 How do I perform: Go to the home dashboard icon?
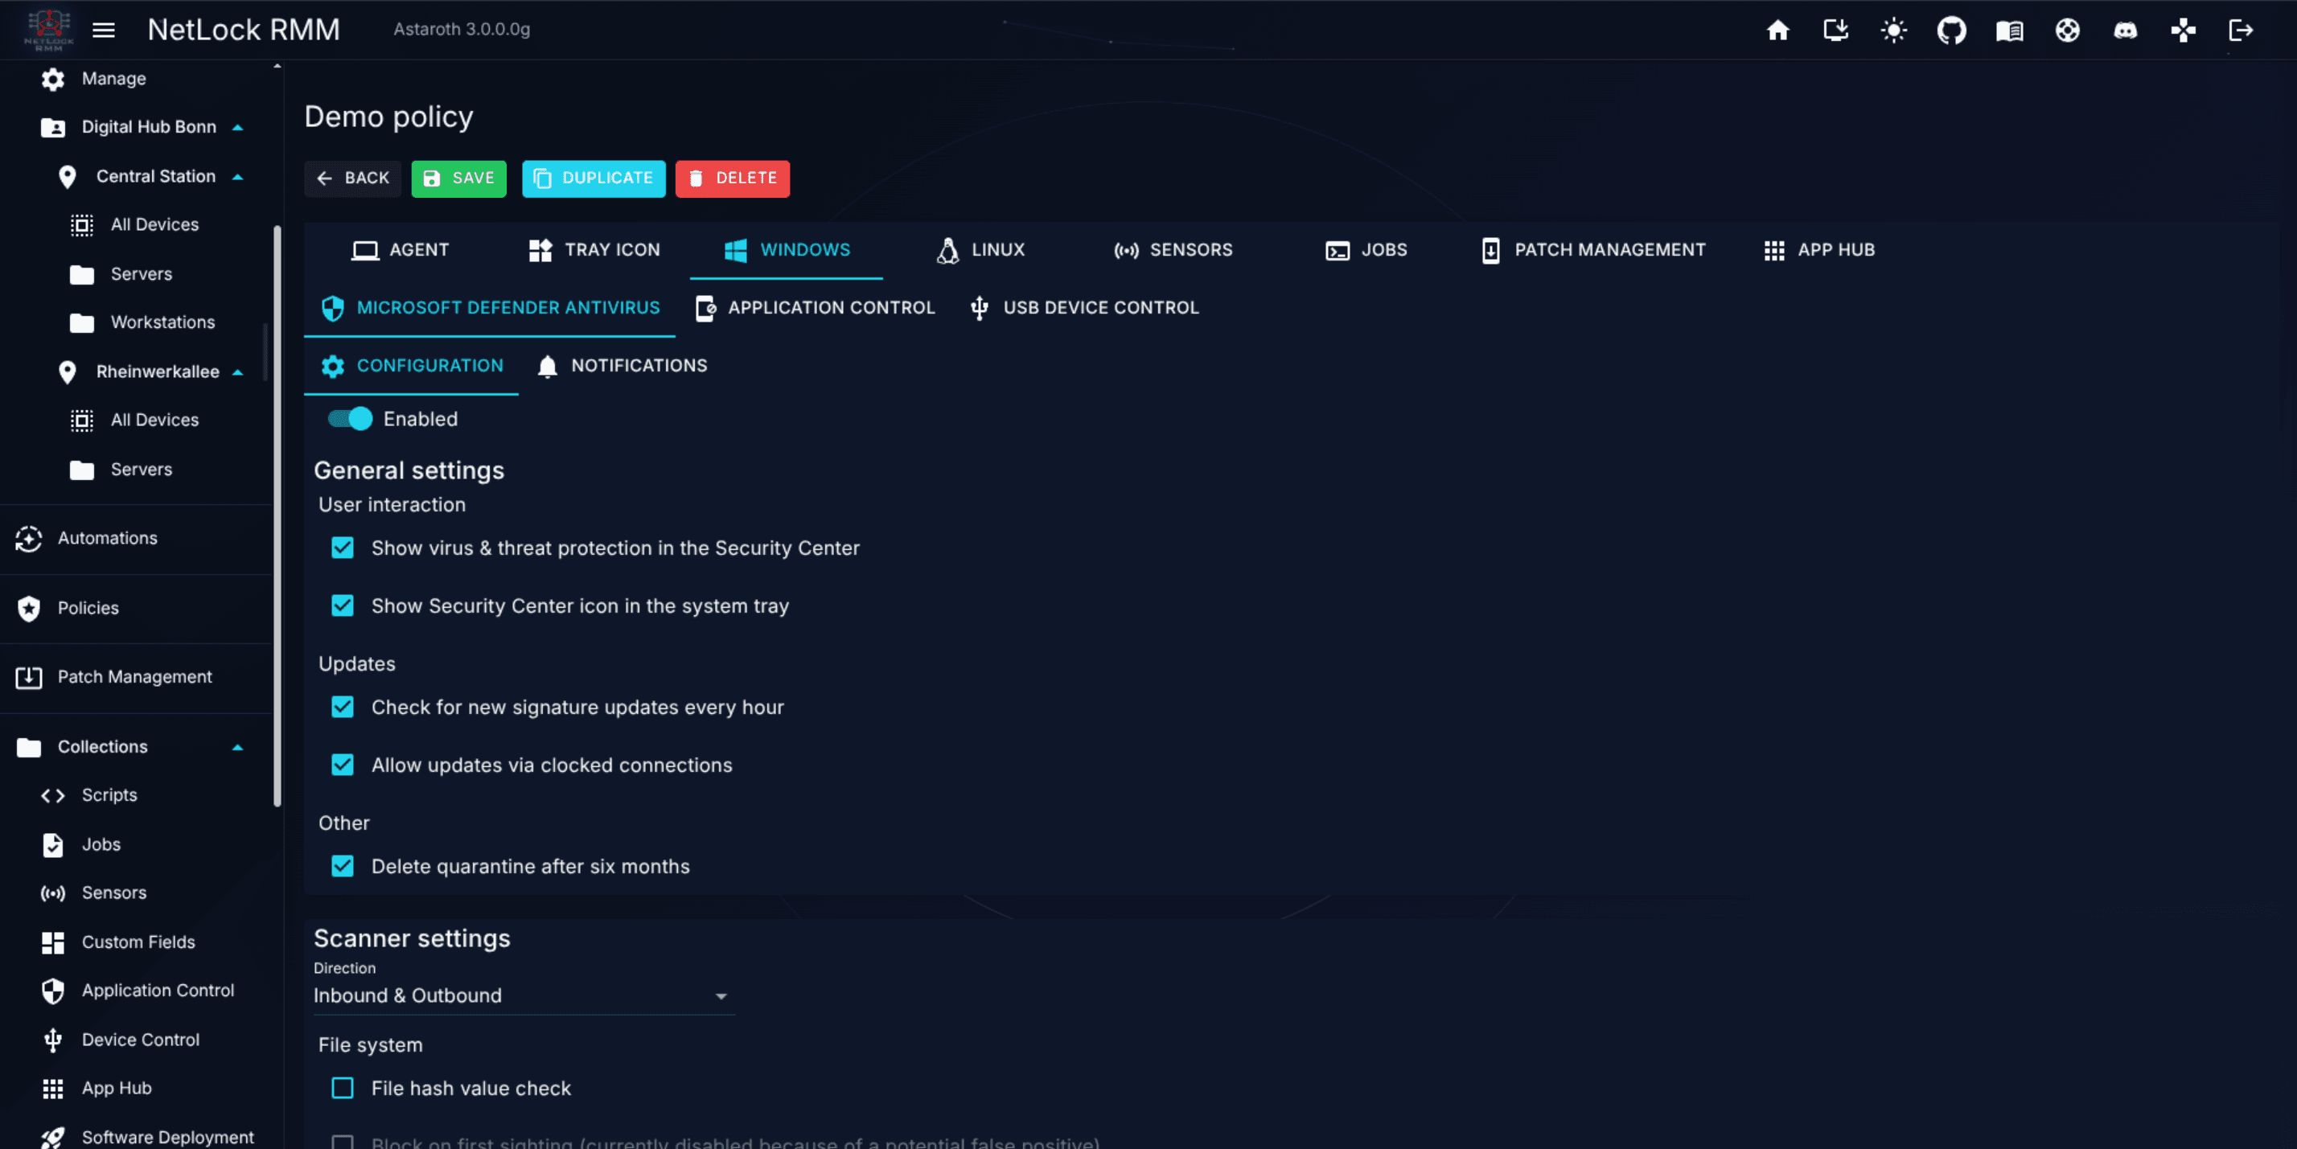coord(1777,31)
